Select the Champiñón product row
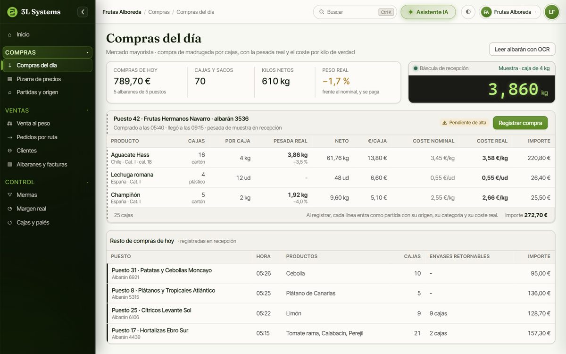Image resolution: width=566 pixels, height=354 pixels. (331, 198)
